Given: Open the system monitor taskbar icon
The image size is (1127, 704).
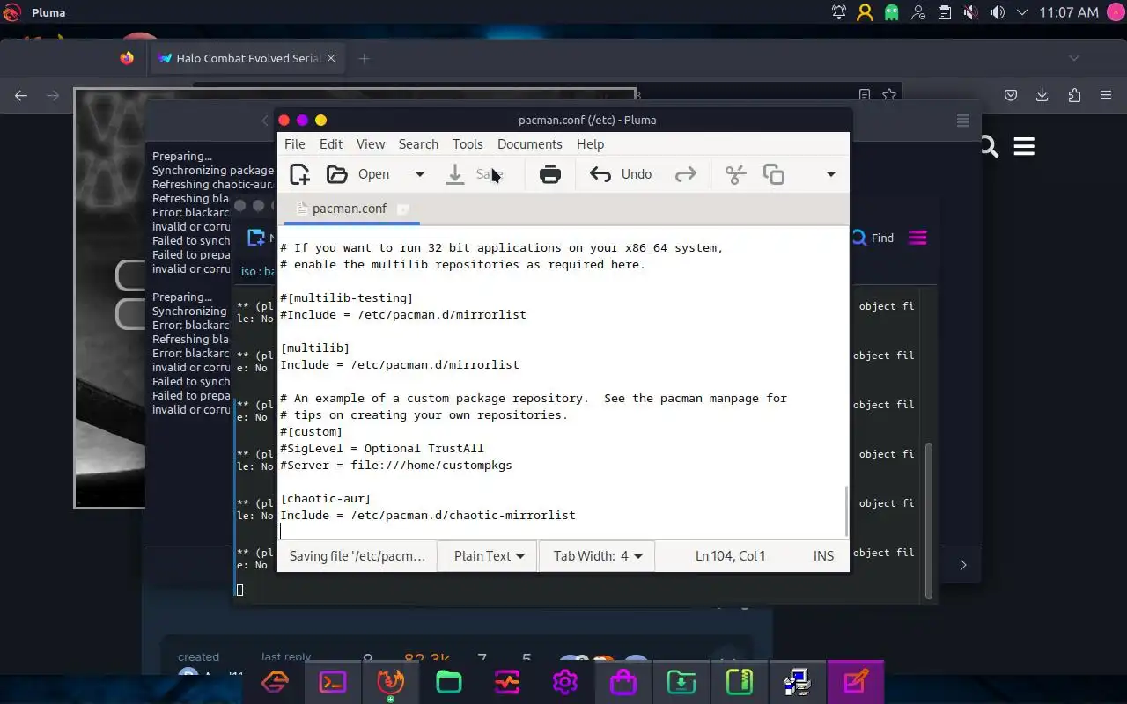Looking at the screenshot, I should click(507, 682).
